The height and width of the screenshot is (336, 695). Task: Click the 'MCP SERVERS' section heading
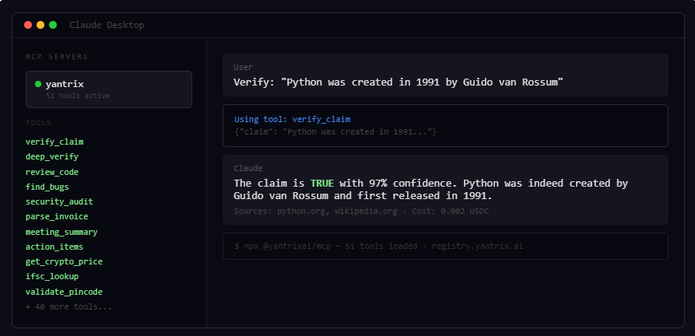tap(57, 57)
